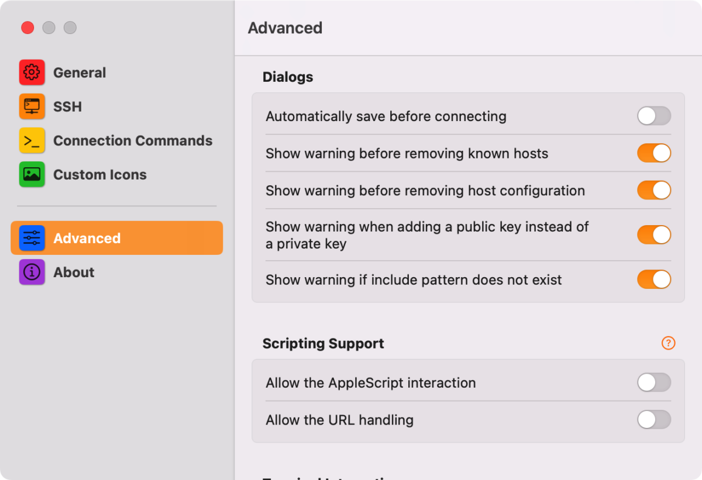Open Scripting Support help question mark
The image size is (702, 480).
click(668, 343)
